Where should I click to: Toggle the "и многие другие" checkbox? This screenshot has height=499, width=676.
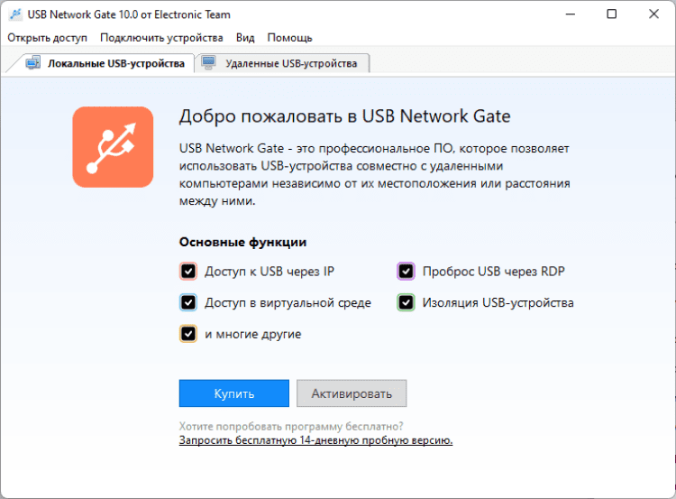(x=188, y=334)
